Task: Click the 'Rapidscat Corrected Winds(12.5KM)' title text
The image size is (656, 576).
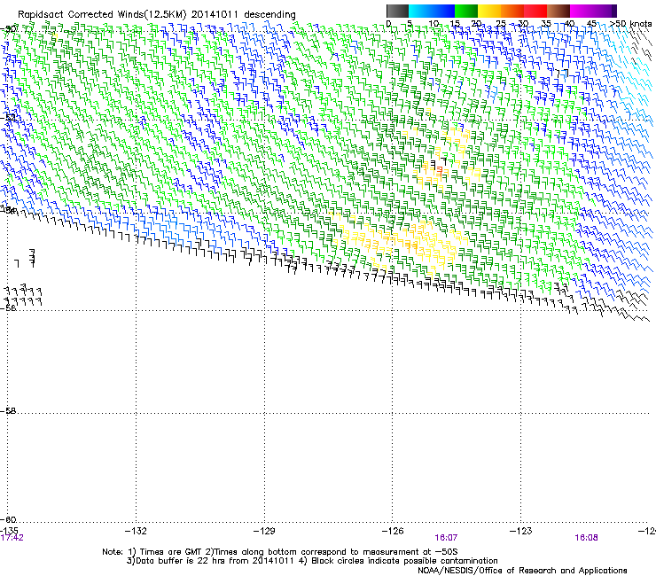Action: pyautogui.click(x=102, y=15)
